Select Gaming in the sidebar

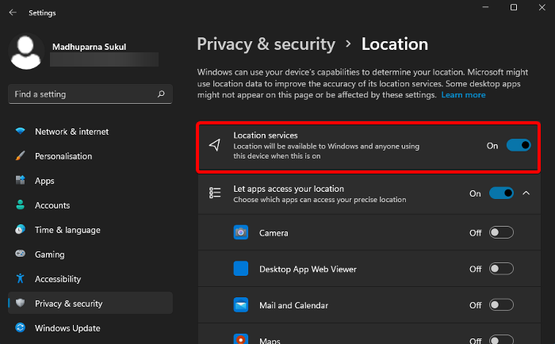coord(49,254)
